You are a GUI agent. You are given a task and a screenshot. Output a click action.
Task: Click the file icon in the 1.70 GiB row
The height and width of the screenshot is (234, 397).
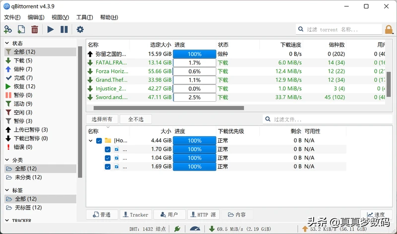[x=117, y=149]
